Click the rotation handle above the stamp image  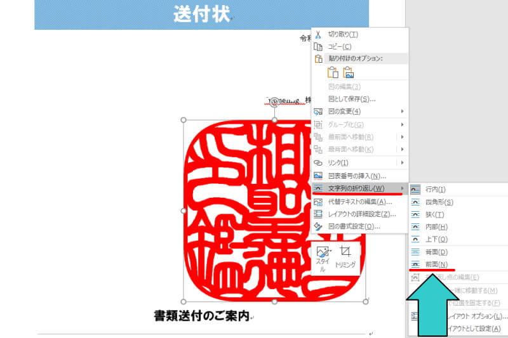(274, 101)
